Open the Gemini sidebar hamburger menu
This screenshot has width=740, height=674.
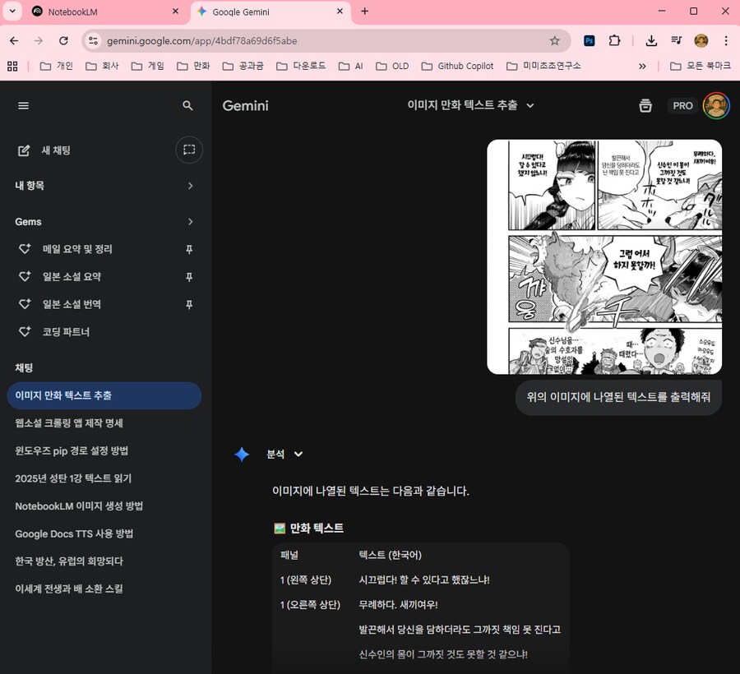pyautogui.click(x=23, y=105)
